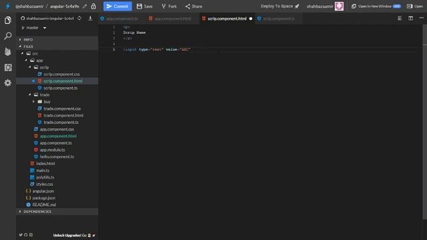
Task: Click the Fork button
Action: click(x=169, y=6)
